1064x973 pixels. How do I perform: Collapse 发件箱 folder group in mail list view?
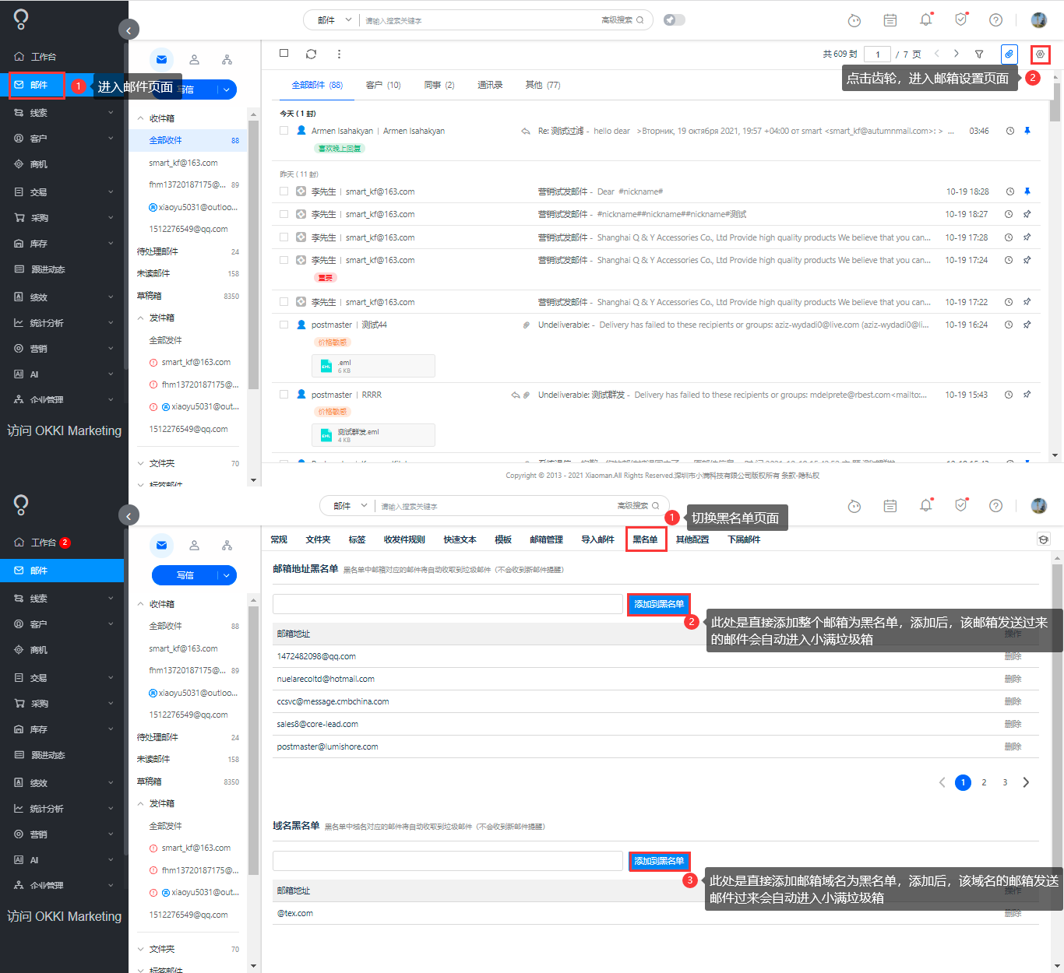point(141,318)
